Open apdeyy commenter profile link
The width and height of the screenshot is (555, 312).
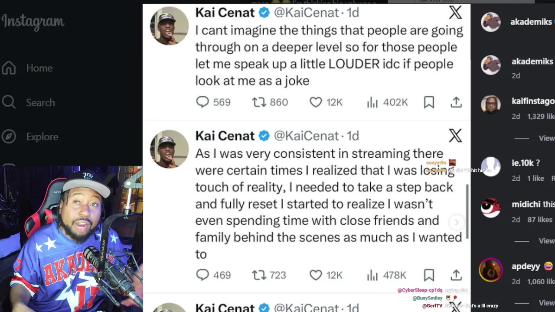point(526,266)
